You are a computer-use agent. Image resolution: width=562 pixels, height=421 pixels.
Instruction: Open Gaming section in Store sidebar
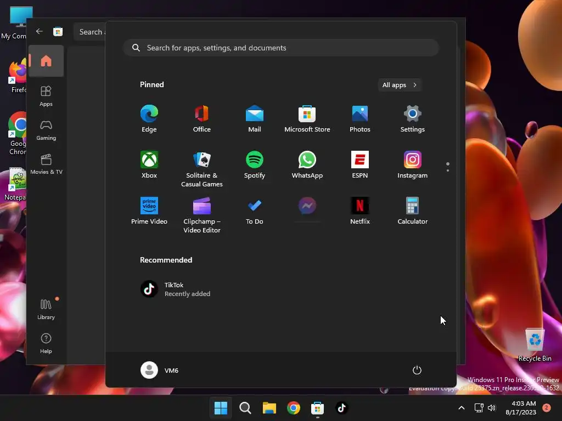coord(46,130)
